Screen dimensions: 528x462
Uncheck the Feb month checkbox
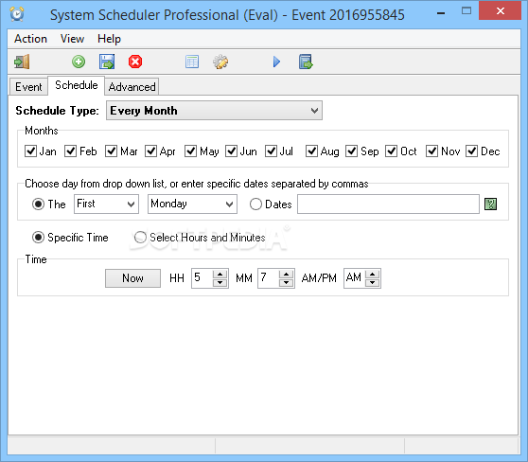tap(71, 151)
